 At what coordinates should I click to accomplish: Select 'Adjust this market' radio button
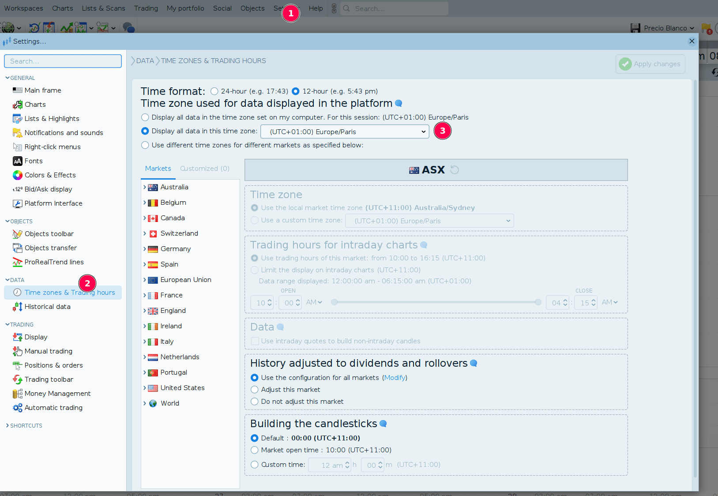click(x=255, y=390)
